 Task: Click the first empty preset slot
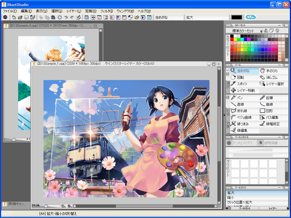(x=235, y=164)
